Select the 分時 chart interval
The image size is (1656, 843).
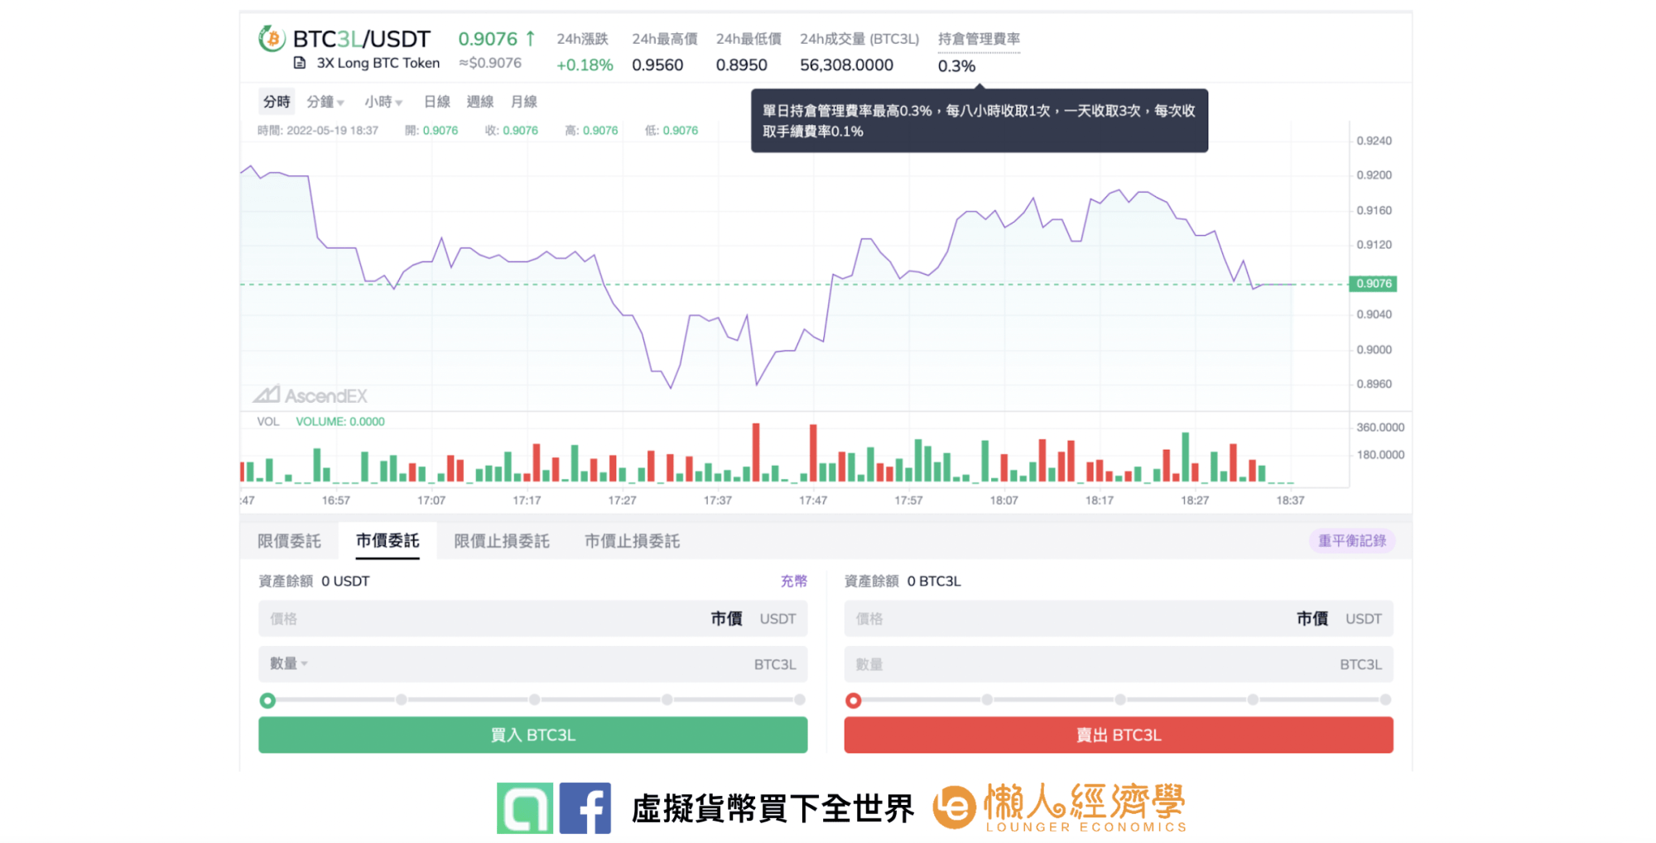(277, 102)
